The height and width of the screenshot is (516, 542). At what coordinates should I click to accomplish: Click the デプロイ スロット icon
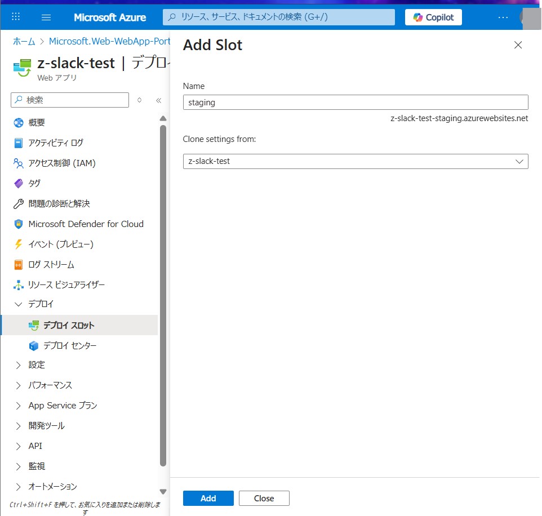click(34, 325)
